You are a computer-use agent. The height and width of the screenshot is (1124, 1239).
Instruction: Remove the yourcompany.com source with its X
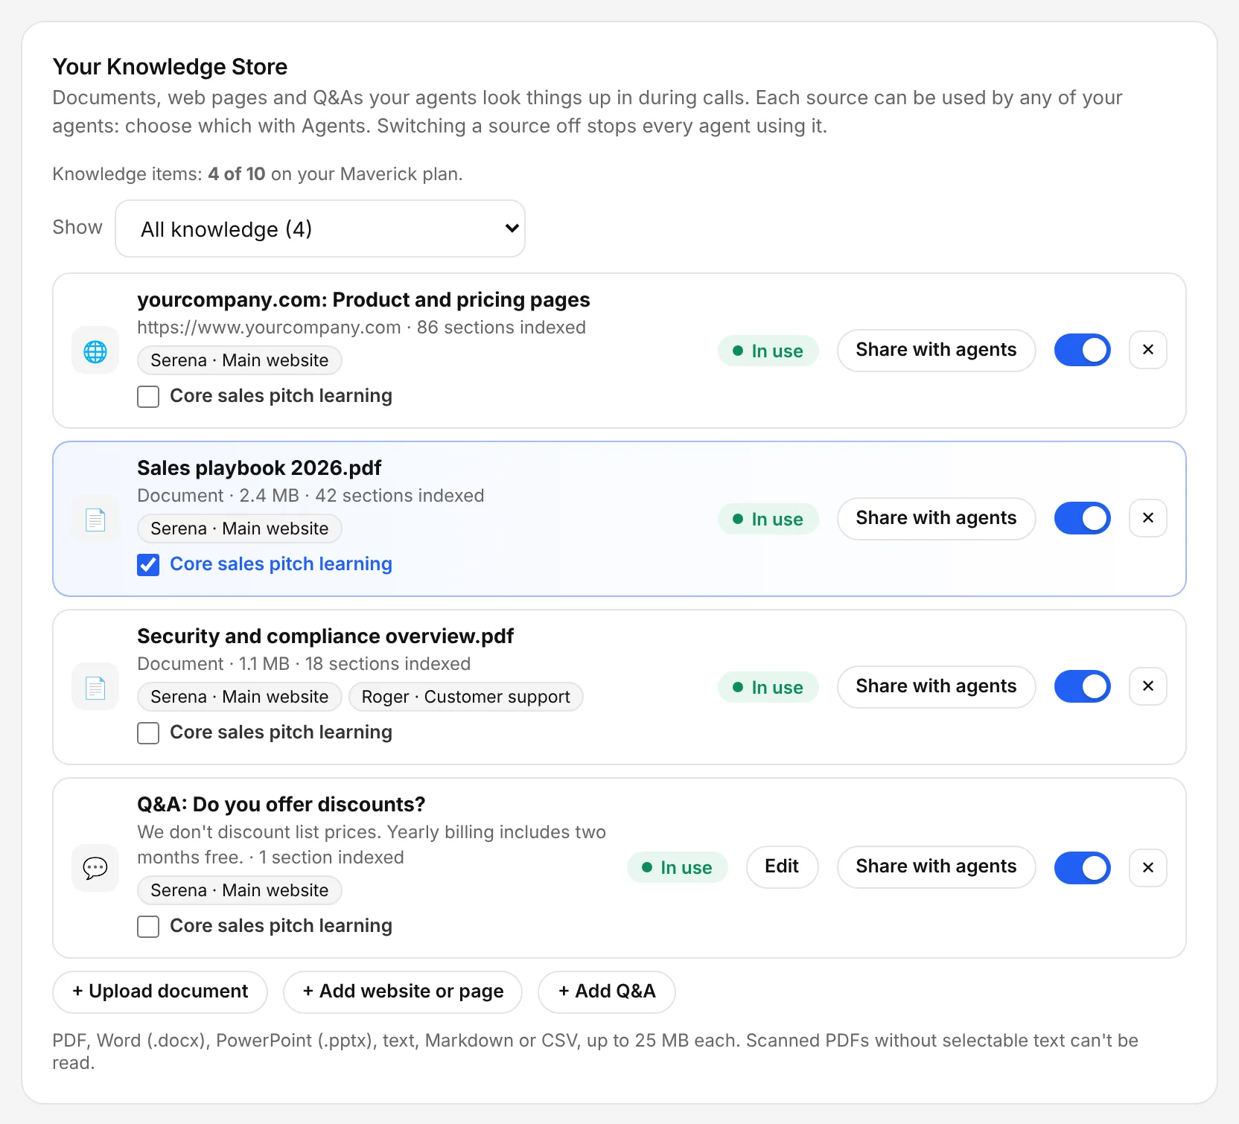1148,350
